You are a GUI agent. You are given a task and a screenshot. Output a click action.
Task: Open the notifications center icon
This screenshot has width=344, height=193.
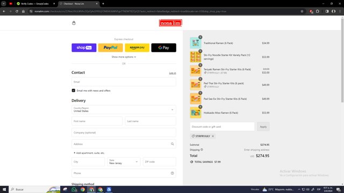click(x=339, y=189)
